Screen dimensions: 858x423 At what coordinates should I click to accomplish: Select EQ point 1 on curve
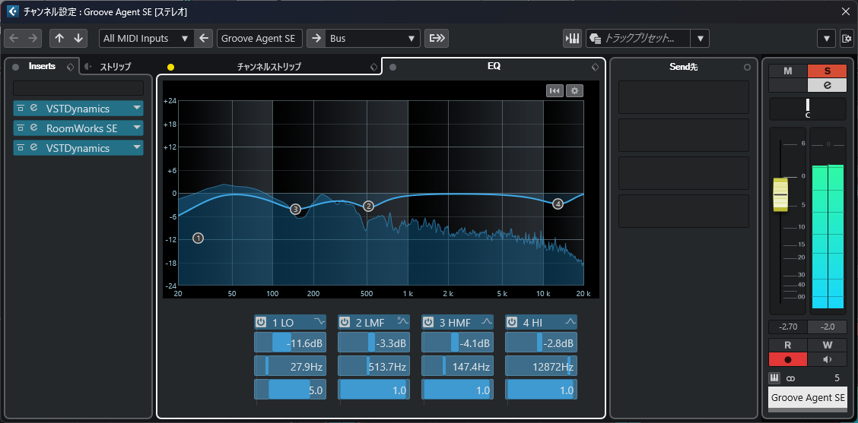(x=198, y=238)
